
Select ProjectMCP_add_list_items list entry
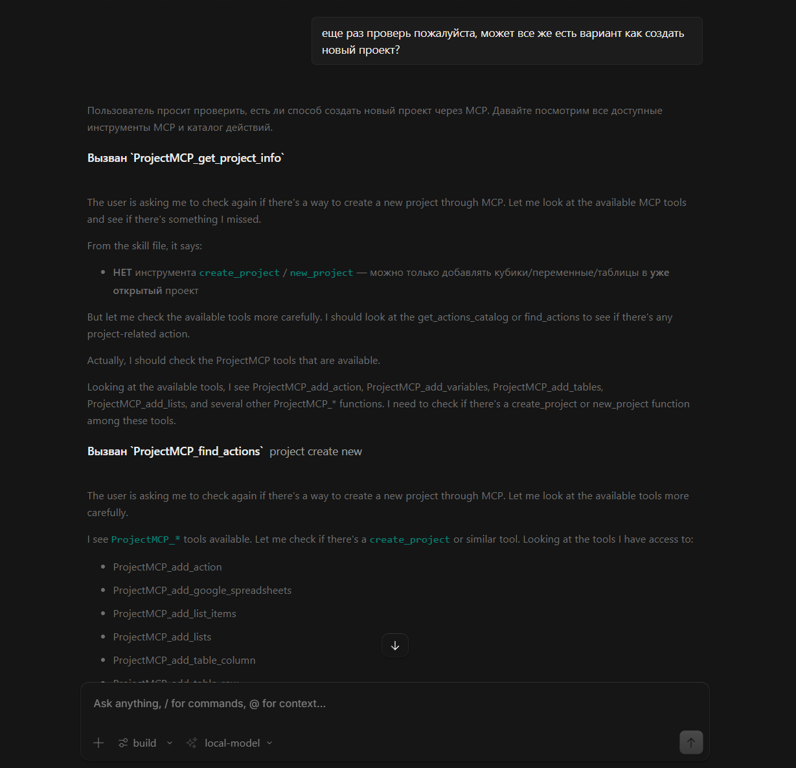174,613
